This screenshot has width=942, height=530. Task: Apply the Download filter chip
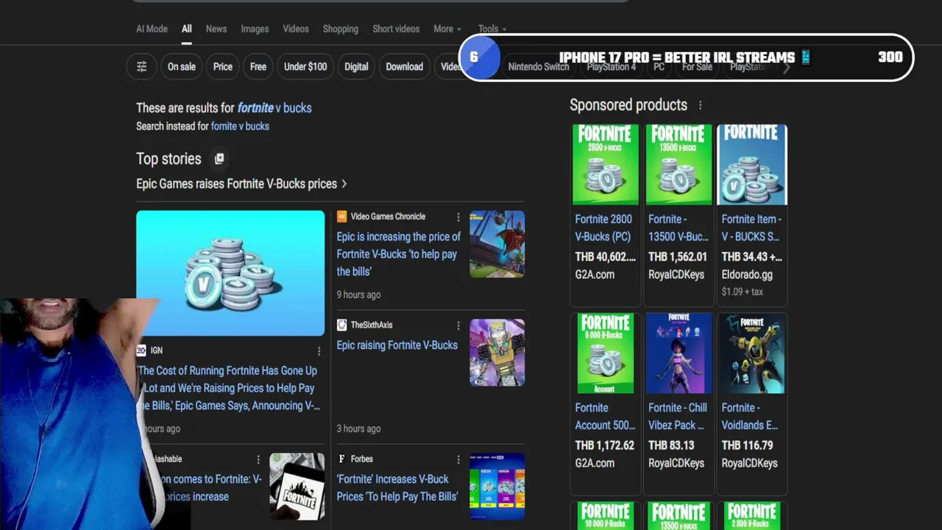click(x=405, y=66)
